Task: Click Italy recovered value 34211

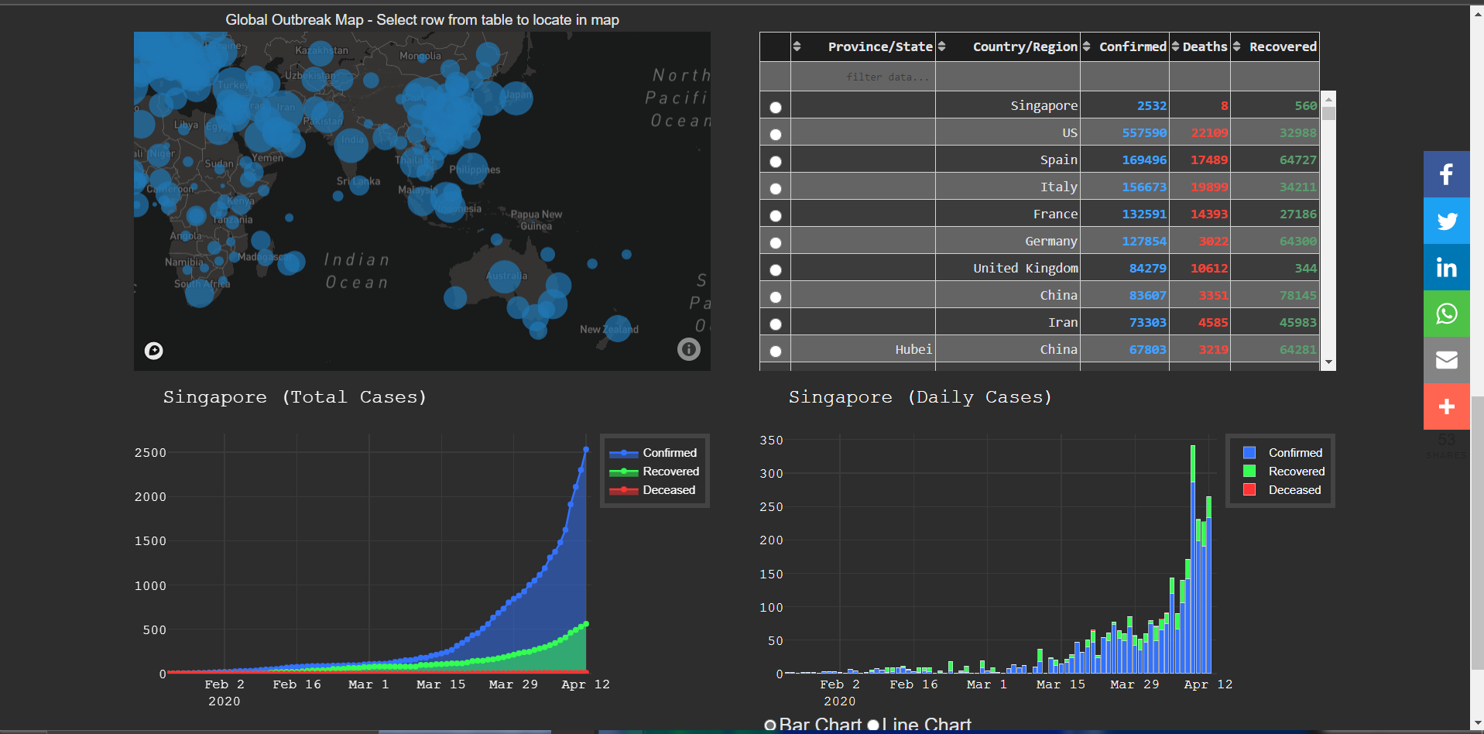Action: [x=1298, y=187]
